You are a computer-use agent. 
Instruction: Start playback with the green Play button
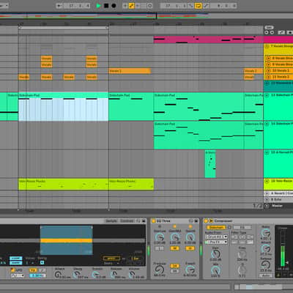pyautogui.click(x=99, y=5)
